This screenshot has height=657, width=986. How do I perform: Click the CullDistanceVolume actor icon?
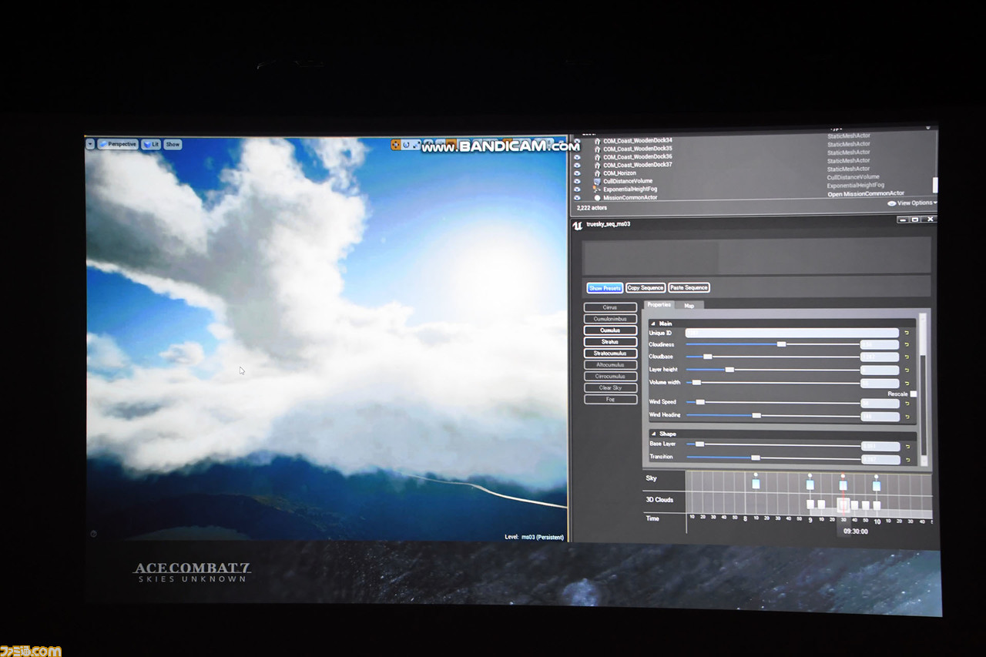[x=597, y=181]
